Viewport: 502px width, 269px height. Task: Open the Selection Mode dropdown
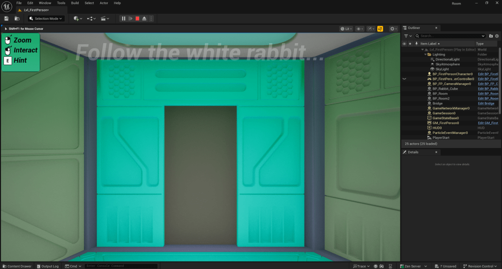click(x=46, y=19)
